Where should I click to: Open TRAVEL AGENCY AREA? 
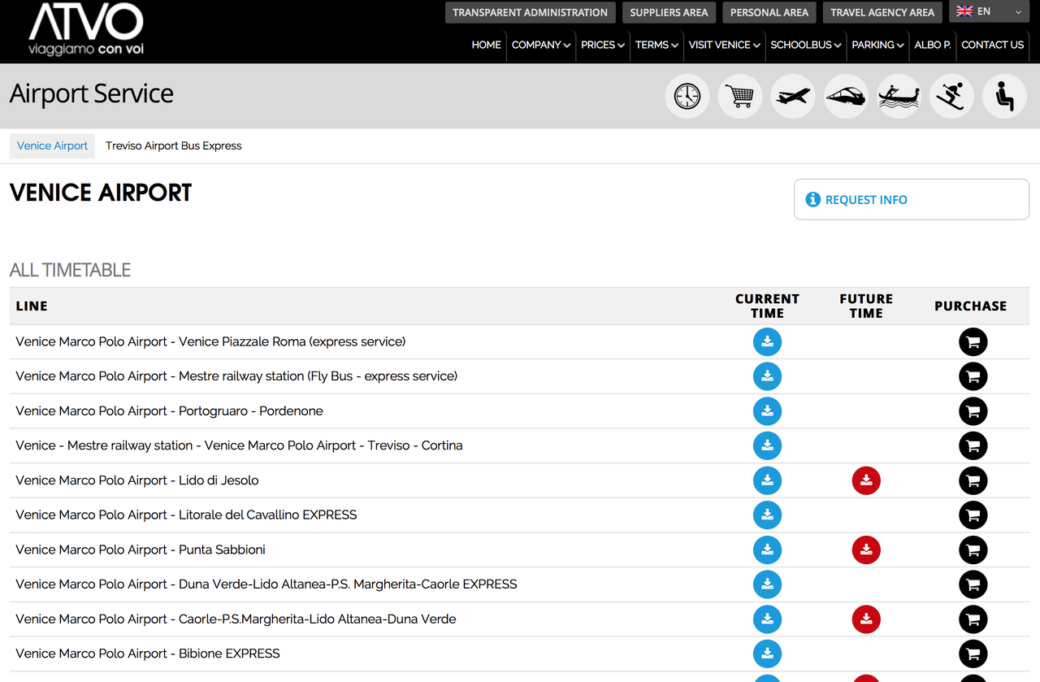[x=882, y=12]
